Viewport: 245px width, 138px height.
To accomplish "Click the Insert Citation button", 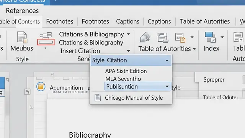I will tap(80, 51).
